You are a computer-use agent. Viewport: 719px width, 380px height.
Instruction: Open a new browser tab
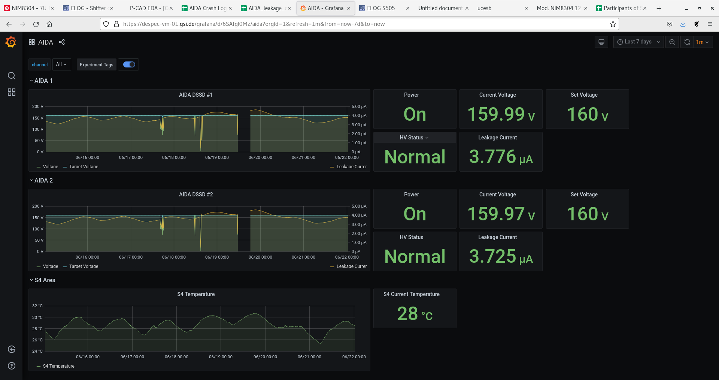pos(659,8)
